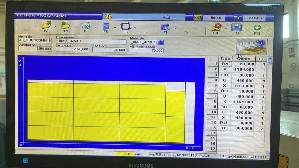Select Quota 30,000 in row 12
Image resolution: width=299 pixels, height=168 pixels.
(242, 123)
